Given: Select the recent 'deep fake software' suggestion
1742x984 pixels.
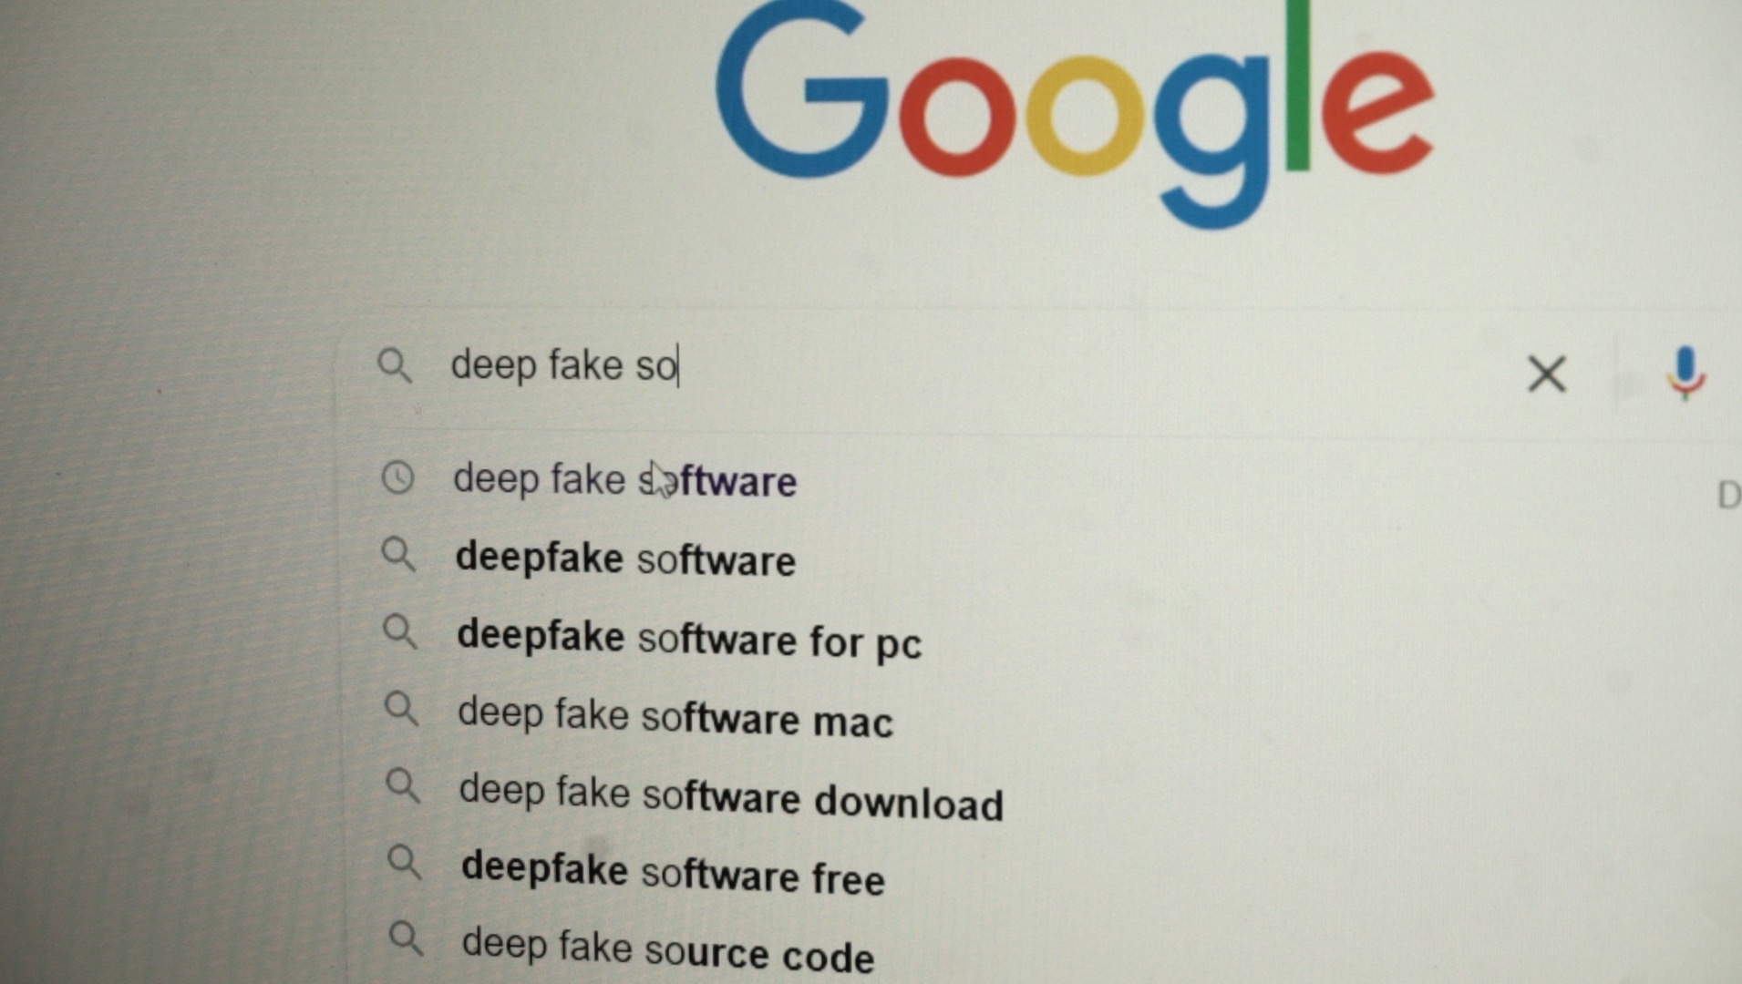Looking at the screenshot, I should tap(624, 480).
